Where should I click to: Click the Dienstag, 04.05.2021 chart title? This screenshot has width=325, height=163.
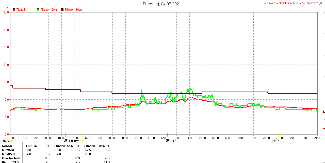[162, 4]
